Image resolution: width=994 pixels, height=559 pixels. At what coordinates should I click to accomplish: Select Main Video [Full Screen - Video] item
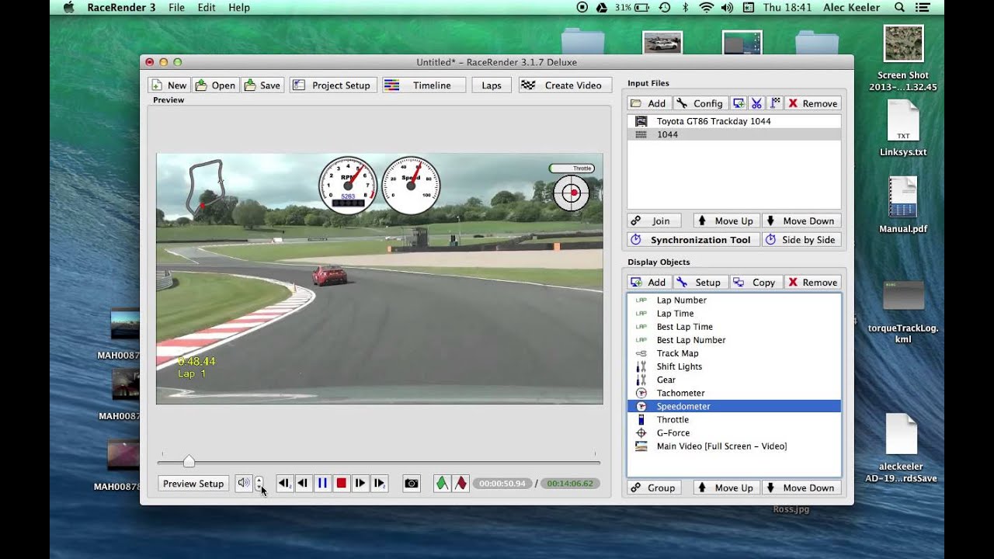click(734, 446)
